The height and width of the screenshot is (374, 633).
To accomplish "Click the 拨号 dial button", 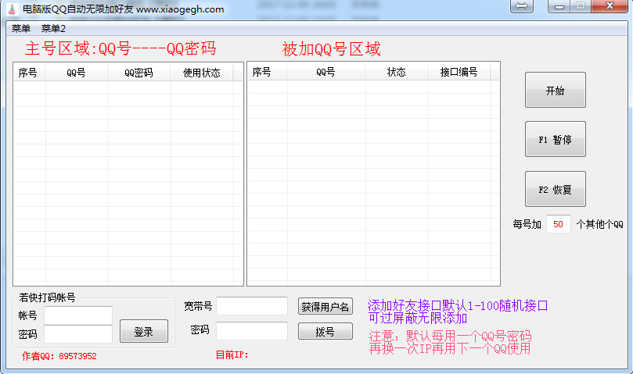I will click(x=325, y=331).
